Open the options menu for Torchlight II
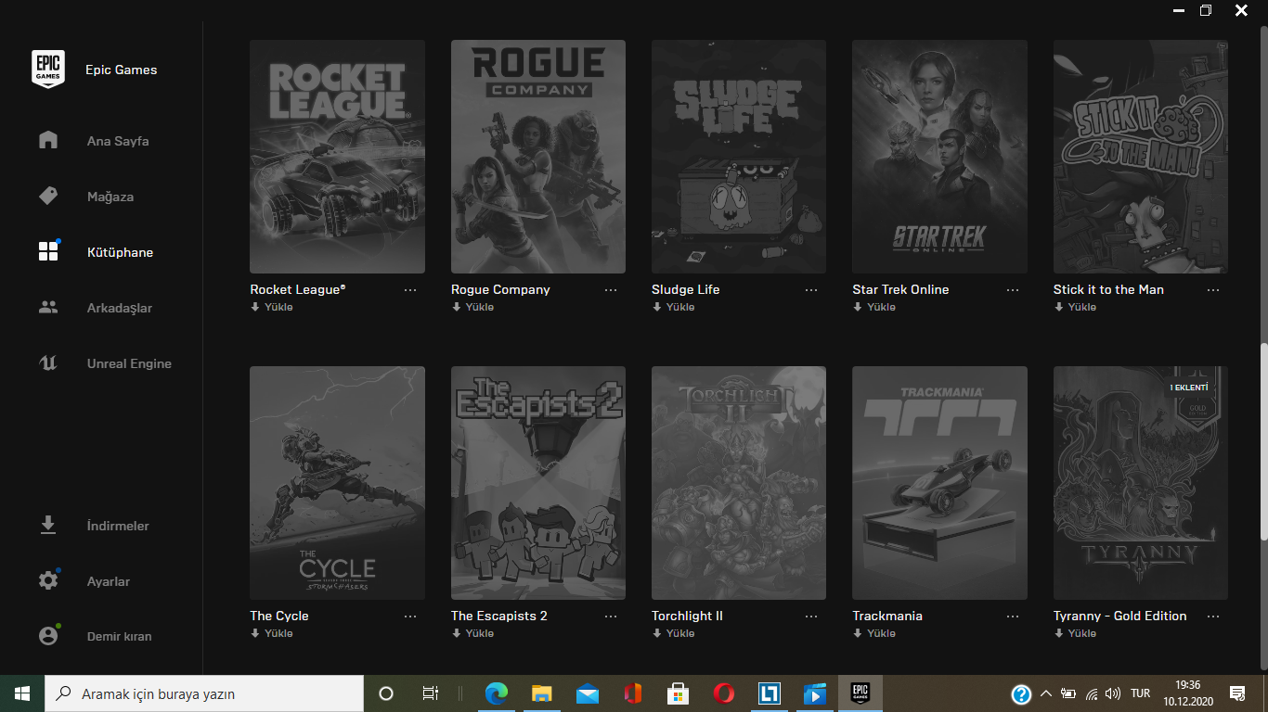The width and height of the screenshot is (1268, 712). (x=811, y=617)
